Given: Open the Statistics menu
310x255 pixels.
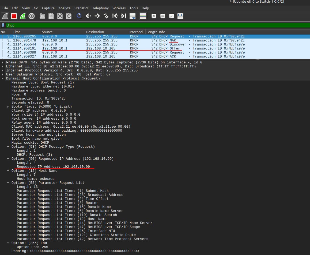Looking at the screenshot, I should click(x=81, y=8).
